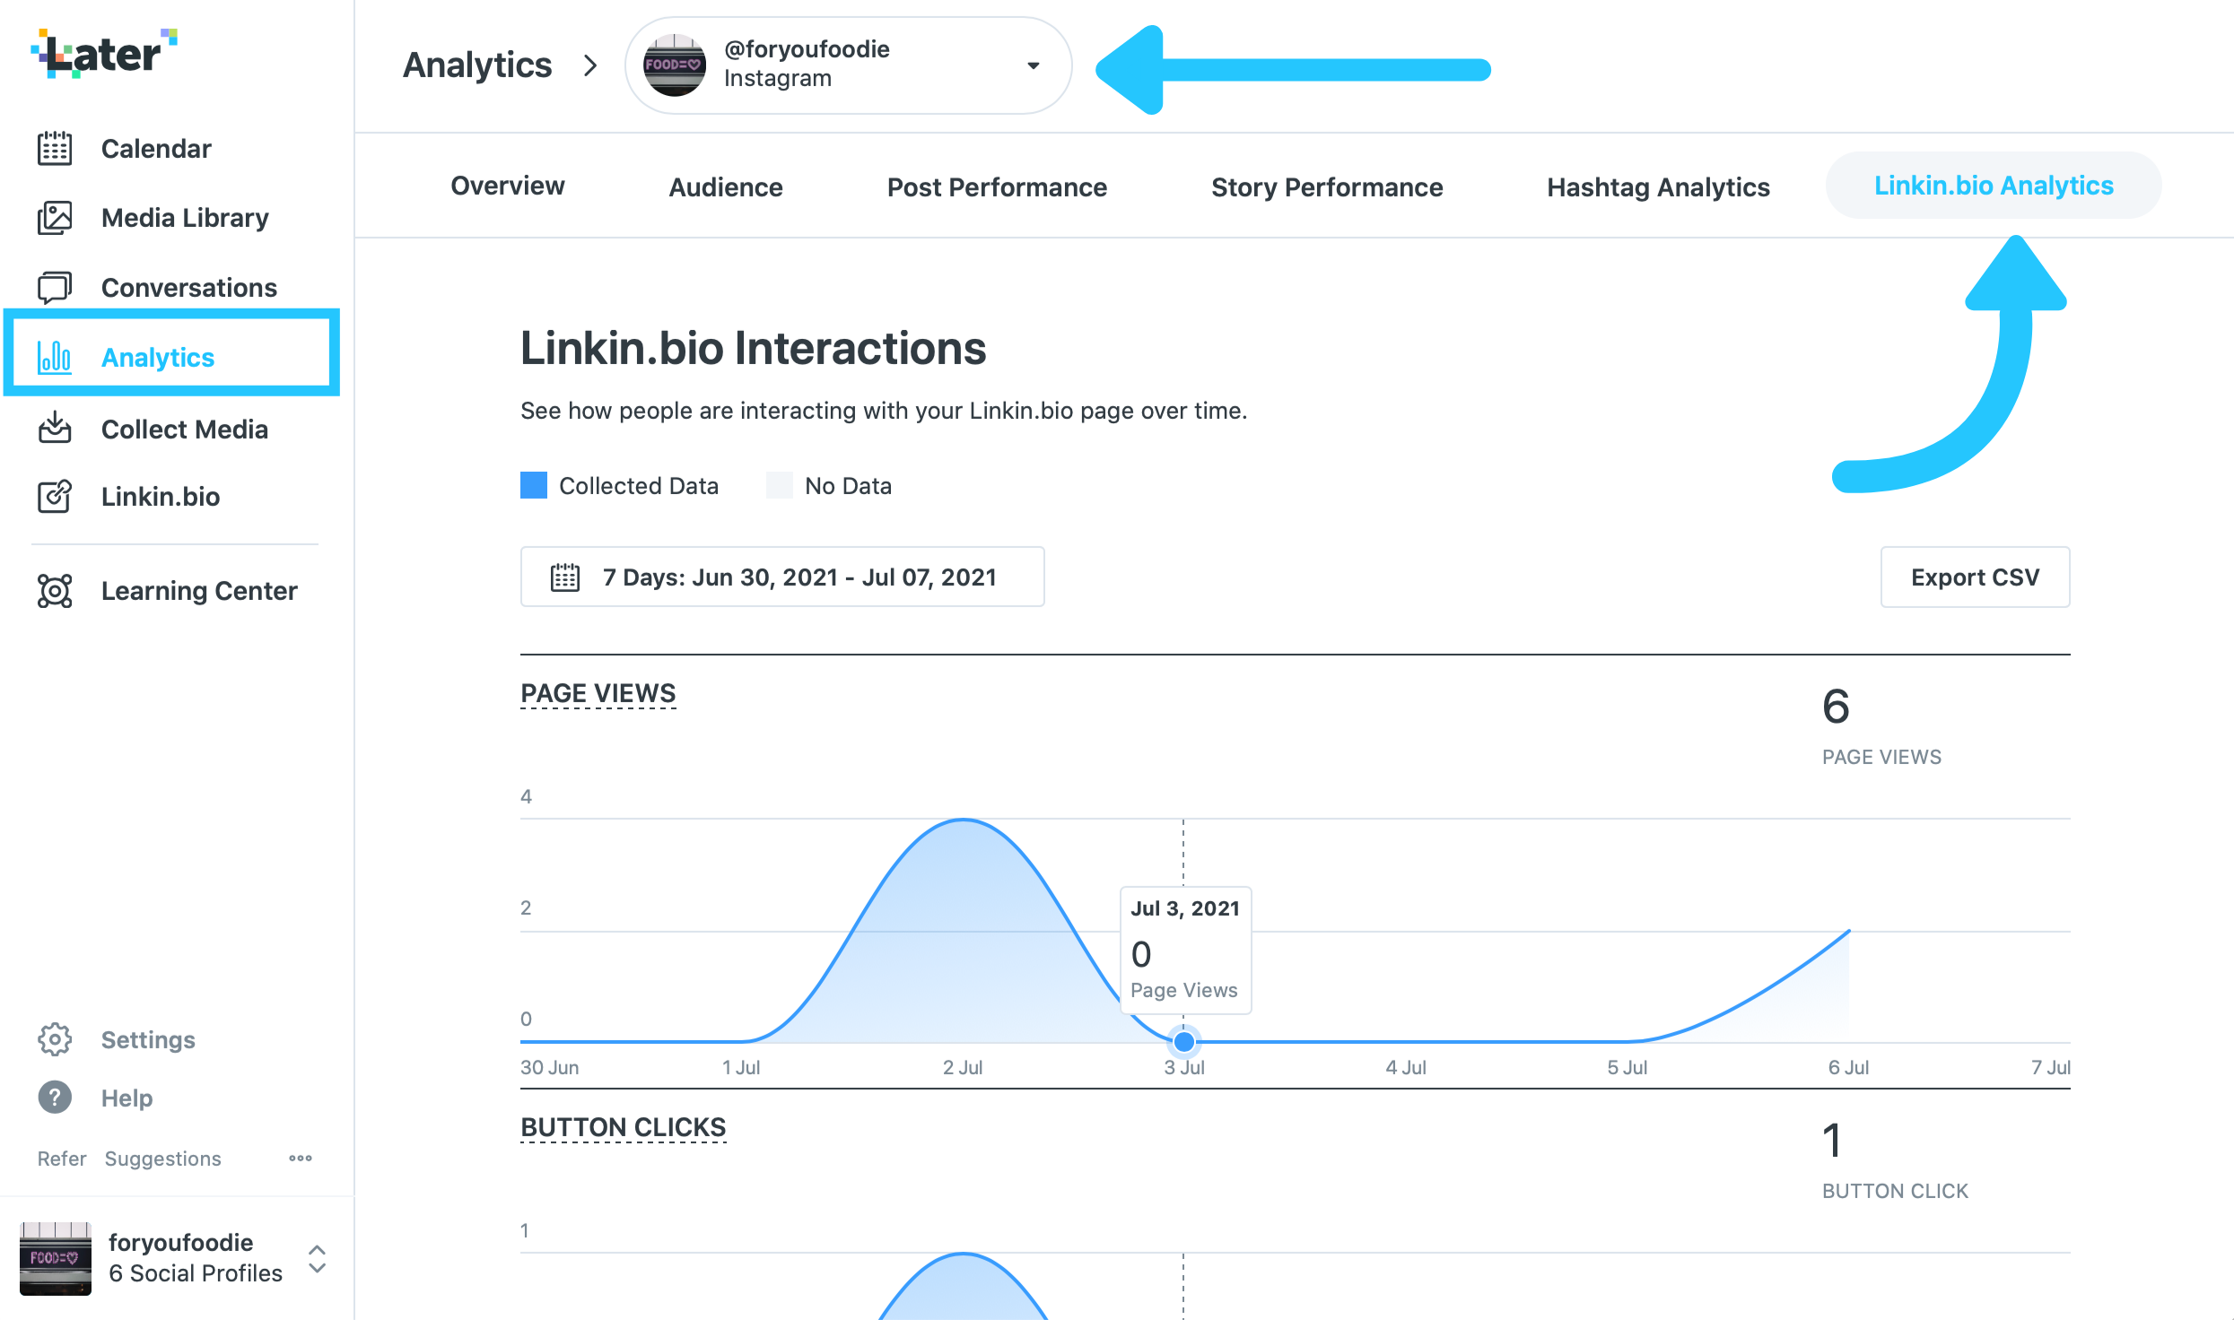Click the Export CSV button

coord(1975,577)
